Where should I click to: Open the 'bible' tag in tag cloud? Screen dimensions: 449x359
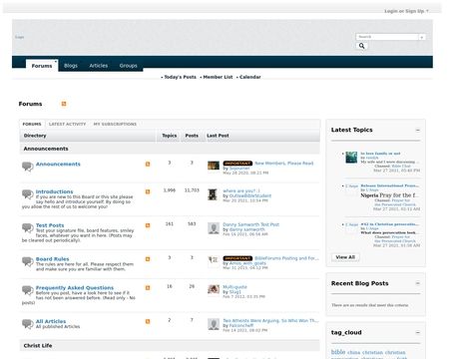pyautogui.click(x=338, y=352)
